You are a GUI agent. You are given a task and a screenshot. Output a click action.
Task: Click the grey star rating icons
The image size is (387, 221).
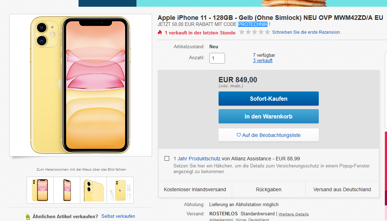(254, 32)
